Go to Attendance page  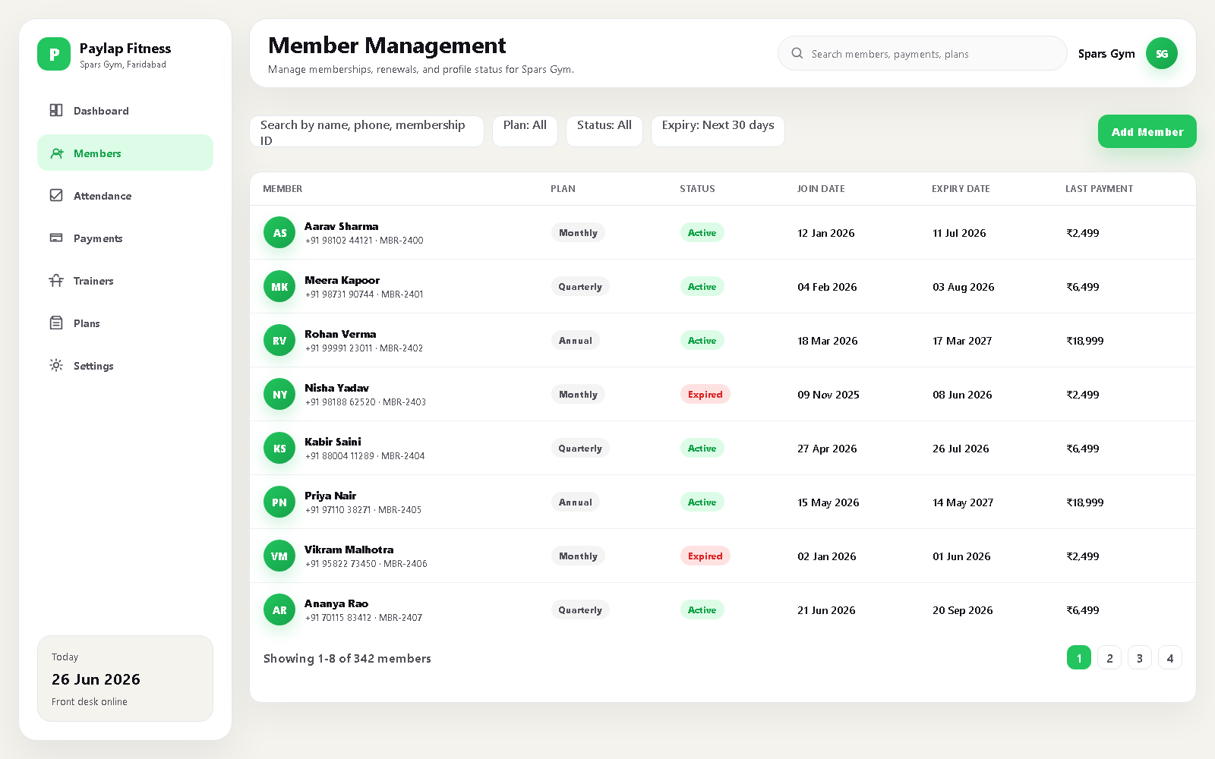(x=125, y=195)
